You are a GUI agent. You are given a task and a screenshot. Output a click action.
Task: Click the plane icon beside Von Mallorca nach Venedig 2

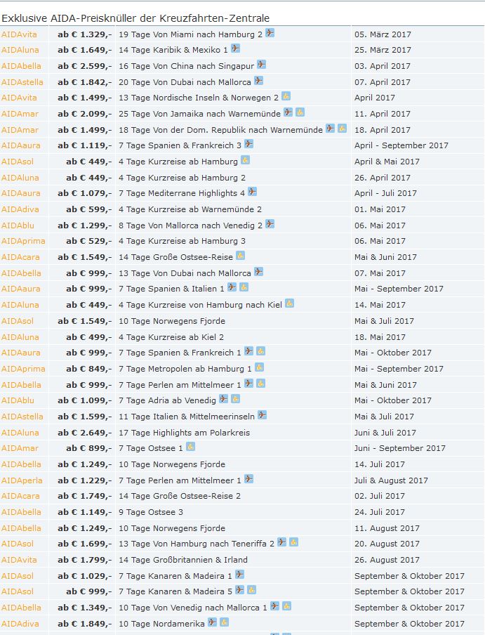(x=270, y=223)
